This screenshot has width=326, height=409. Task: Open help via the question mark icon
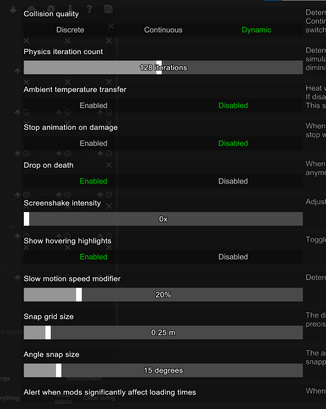(x=89, y=8)
